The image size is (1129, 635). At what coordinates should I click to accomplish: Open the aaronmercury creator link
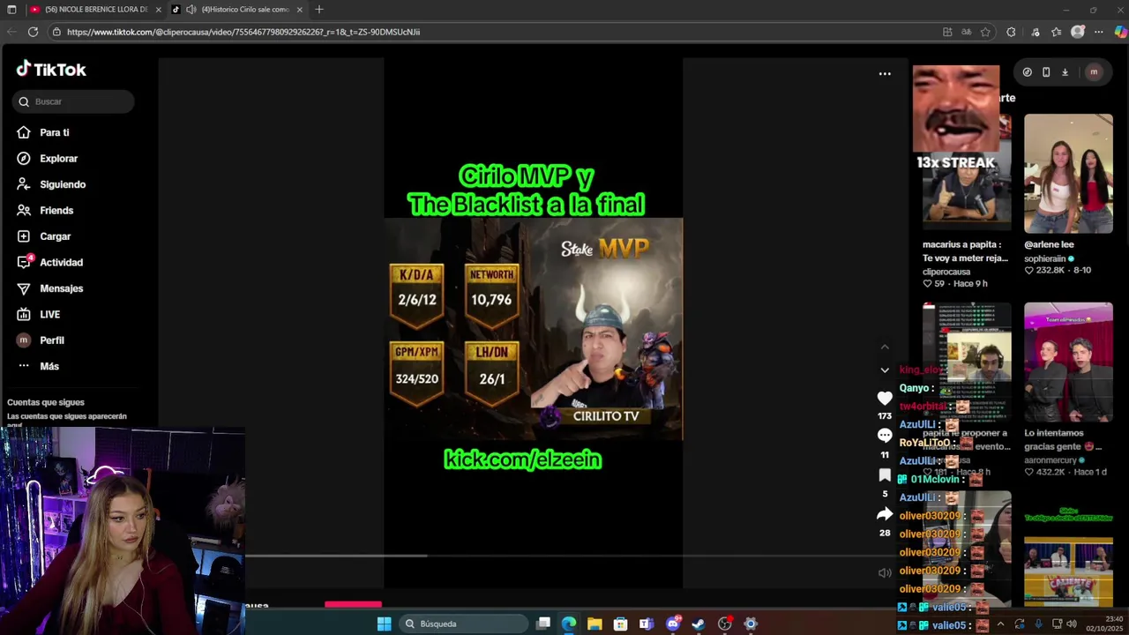(1050, 460)
